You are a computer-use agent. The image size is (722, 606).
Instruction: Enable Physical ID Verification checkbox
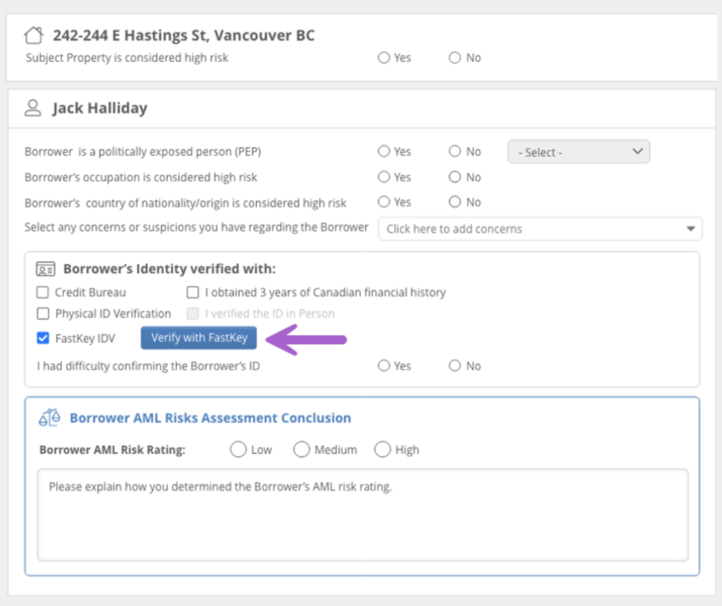43,313
